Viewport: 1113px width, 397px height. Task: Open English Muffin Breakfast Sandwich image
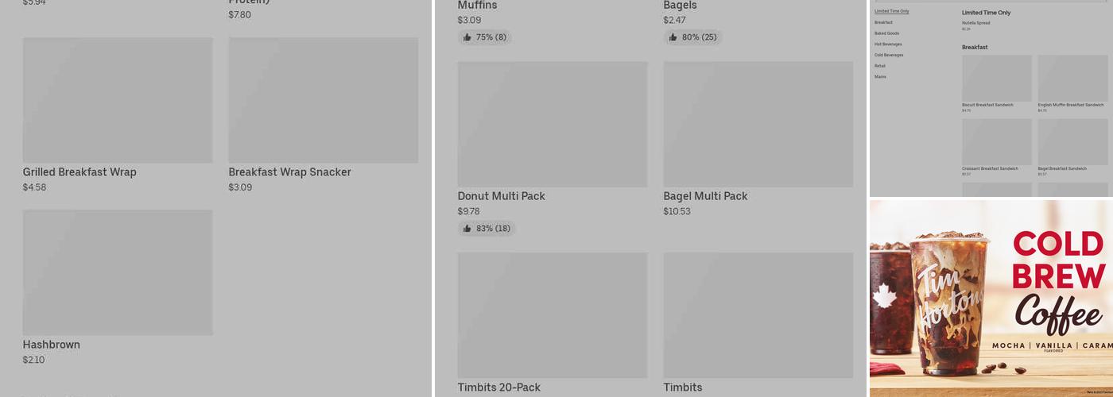1072,78
